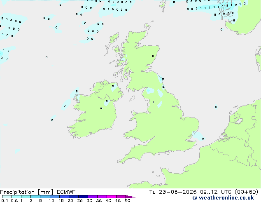Click the legend value '35'
261x202 pixels.
[x=99, y=200]
